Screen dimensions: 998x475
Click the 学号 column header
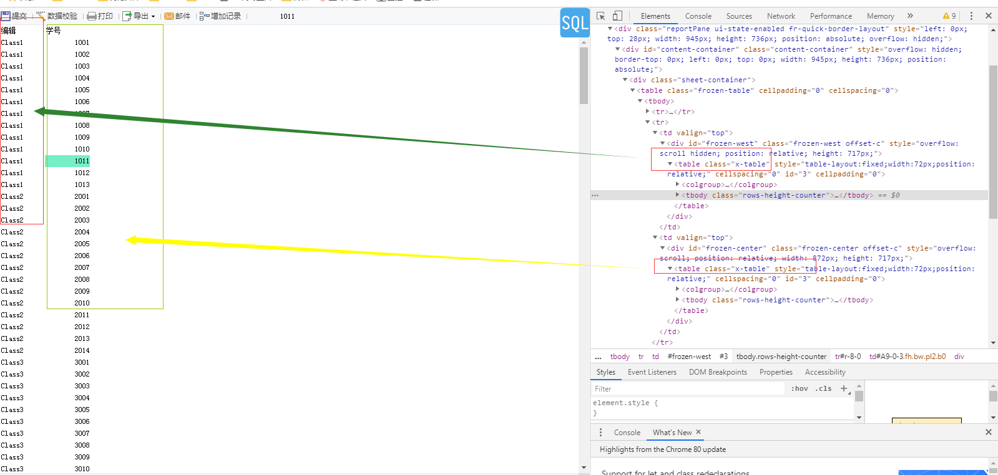click(x=54, y=30)
